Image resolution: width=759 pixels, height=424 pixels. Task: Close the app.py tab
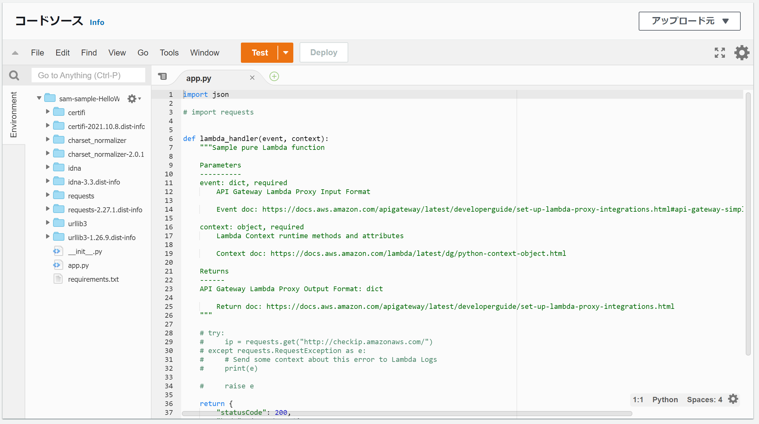[252, 78]
